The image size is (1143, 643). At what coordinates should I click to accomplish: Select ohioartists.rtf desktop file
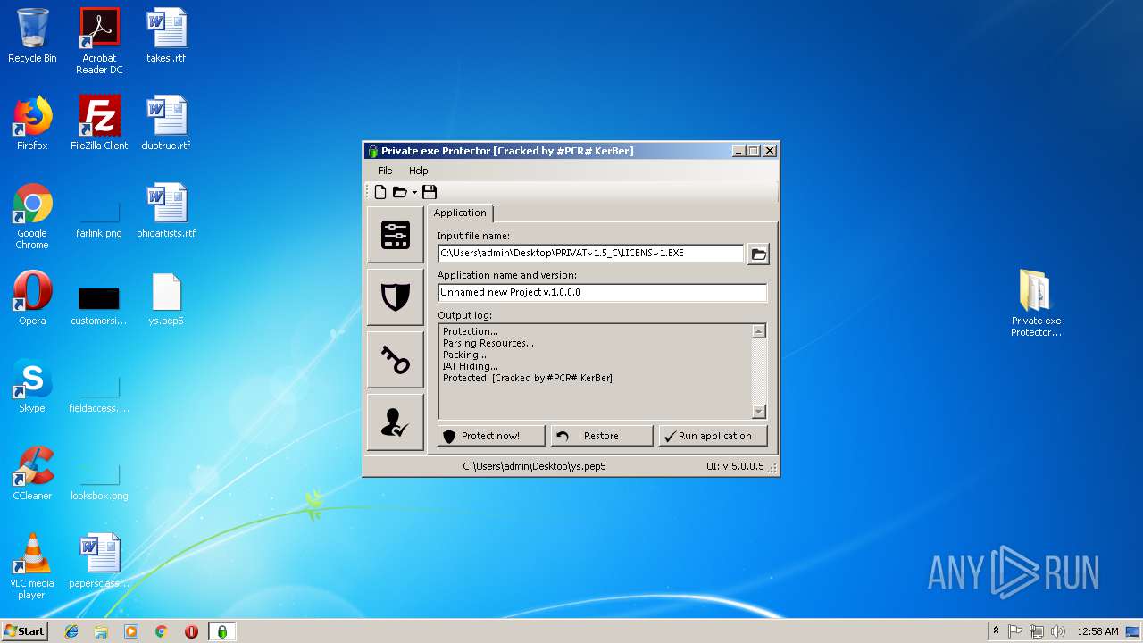[166, 211]
